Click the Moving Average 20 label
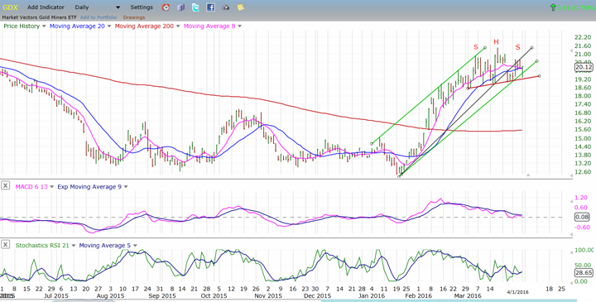Viewport: 596px width, 302px height. click(77, 26)
